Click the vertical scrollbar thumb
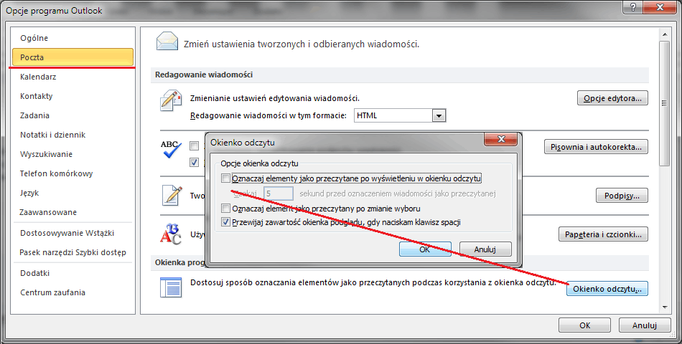This screenshot has width=682, height=344. 664,103
